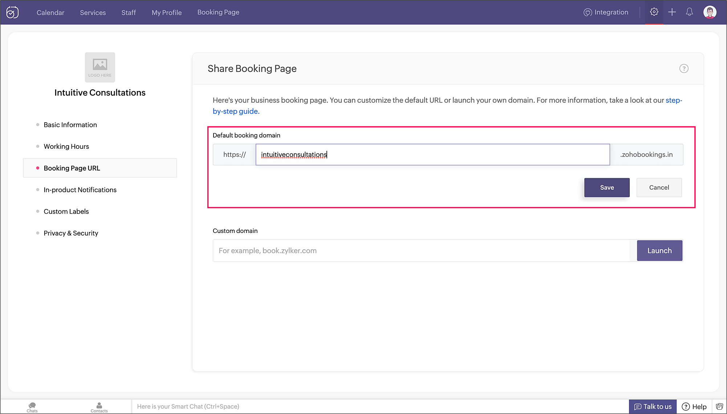Open Privacy & Security settings
This screenshot has width=727, height=414.
(71, 233)
